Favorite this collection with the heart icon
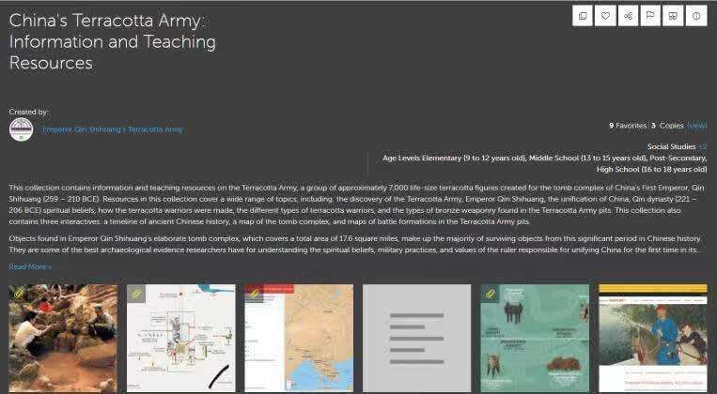This screenshot has width=717, height=394. coord(605,16)
